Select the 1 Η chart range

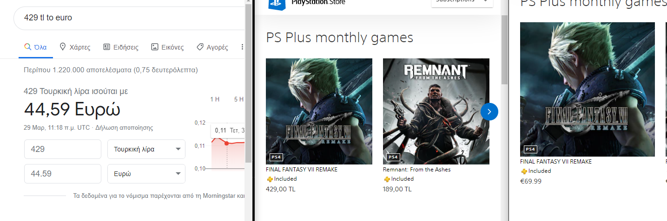pos(215,99)
